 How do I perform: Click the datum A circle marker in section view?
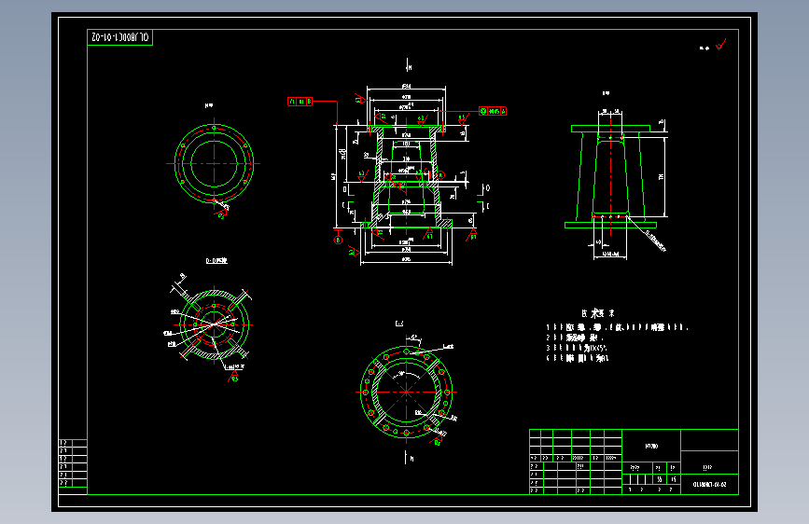(440, 175)
